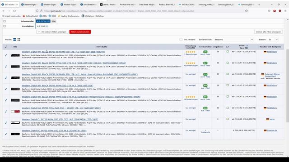
Task: Switch to list view layout
Action: pos(14,40)
